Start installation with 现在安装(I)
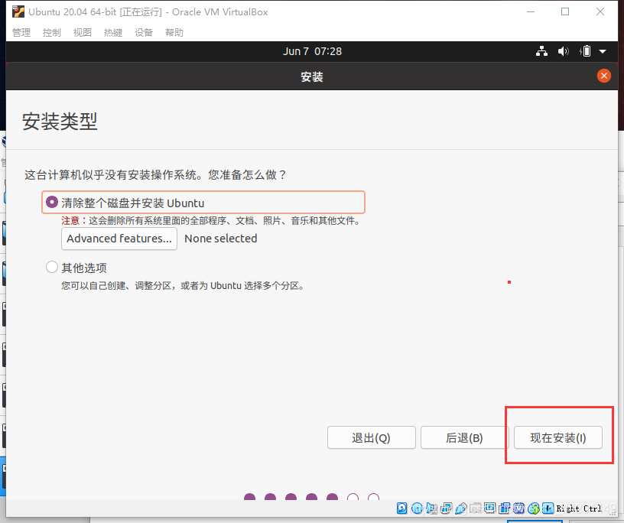 coord(558,438)
